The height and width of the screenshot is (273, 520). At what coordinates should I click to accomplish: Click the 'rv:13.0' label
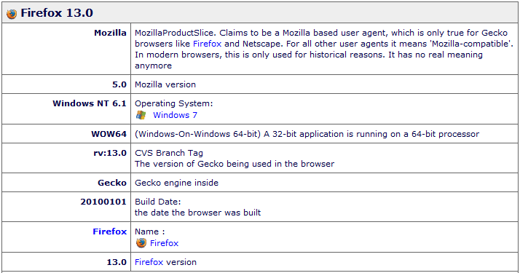[110, 153]
